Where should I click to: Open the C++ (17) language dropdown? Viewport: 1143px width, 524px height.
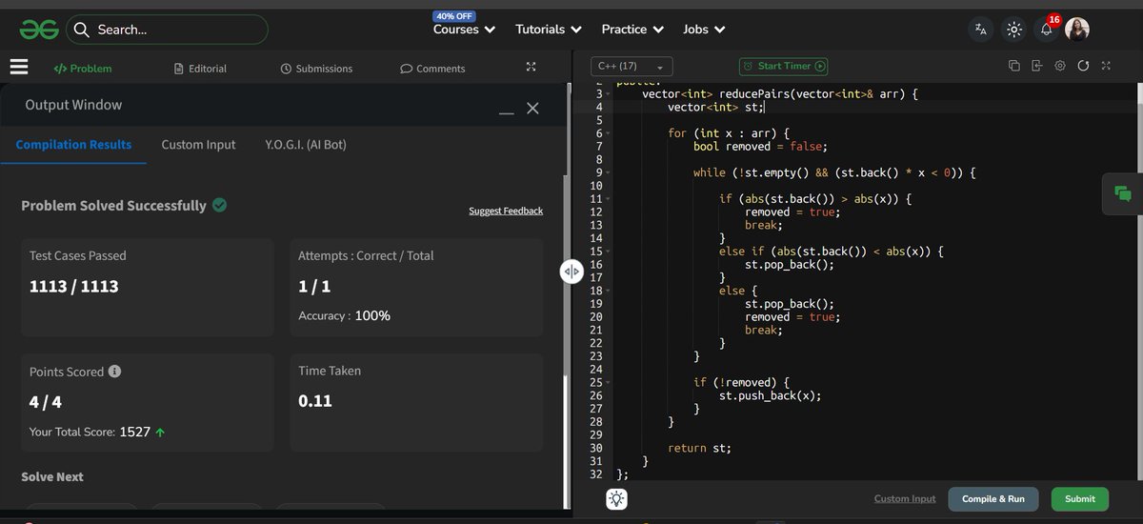click(x=632, y=67)
